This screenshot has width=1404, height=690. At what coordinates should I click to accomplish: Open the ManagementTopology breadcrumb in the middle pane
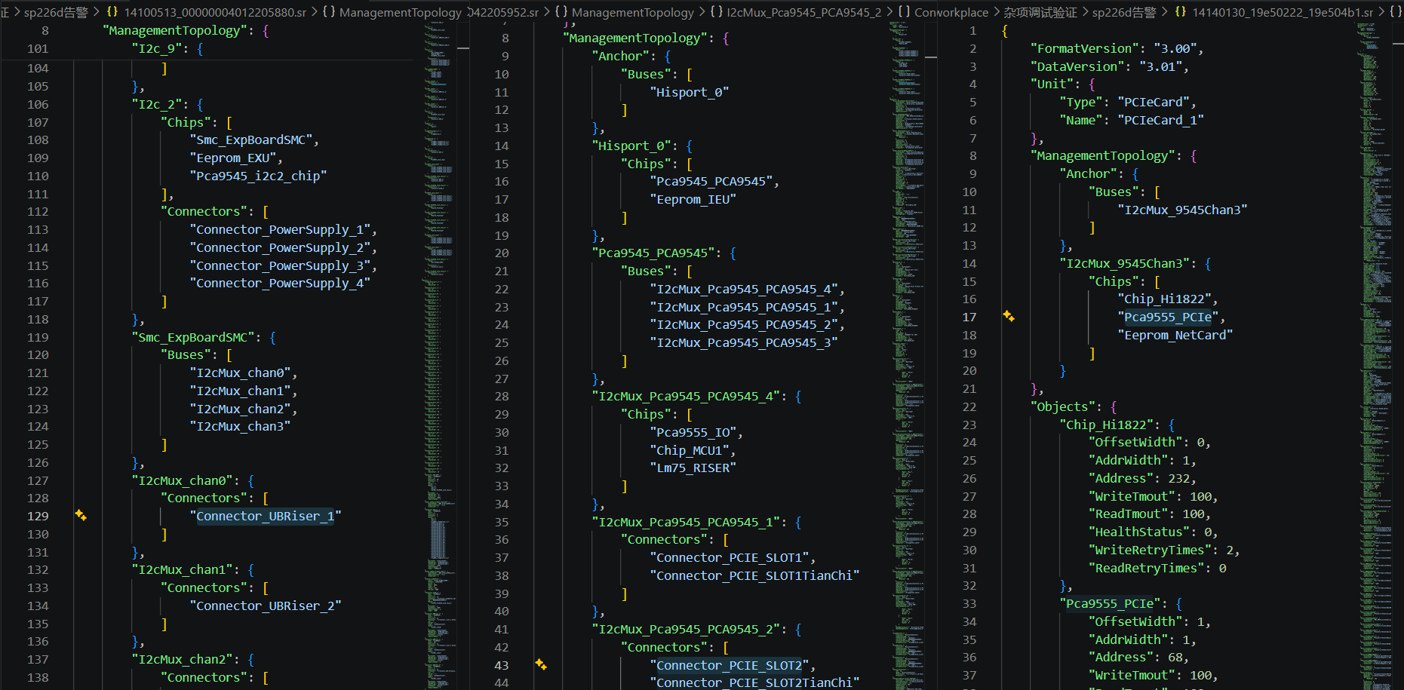(x=633, y=12)
